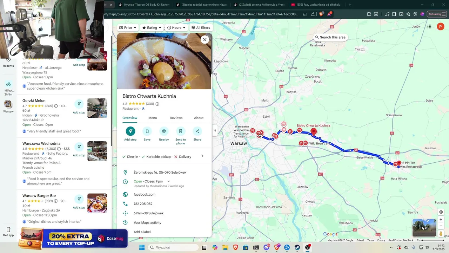Click the Street View layers thumbnail
The image size is (449, 253).
pos(424,228)
